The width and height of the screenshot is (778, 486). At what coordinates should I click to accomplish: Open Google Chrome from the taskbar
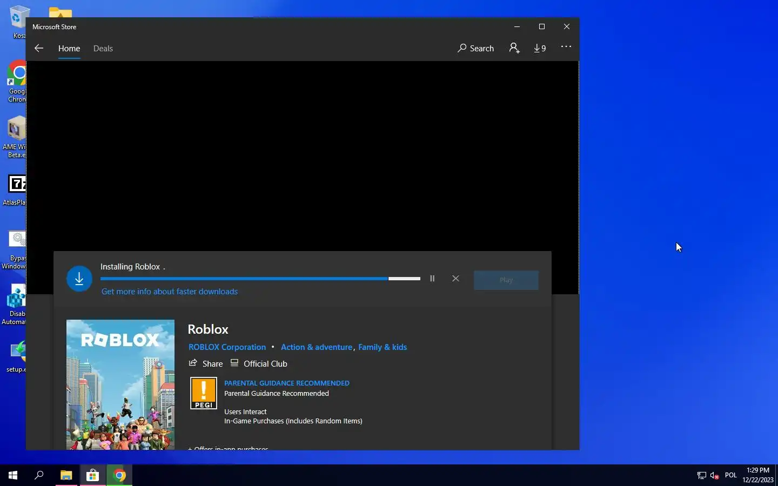click(119, 475)
